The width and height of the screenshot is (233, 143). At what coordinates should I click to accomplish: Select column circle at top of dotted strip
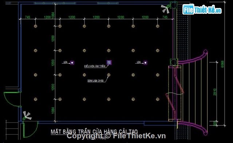[174, 5]
